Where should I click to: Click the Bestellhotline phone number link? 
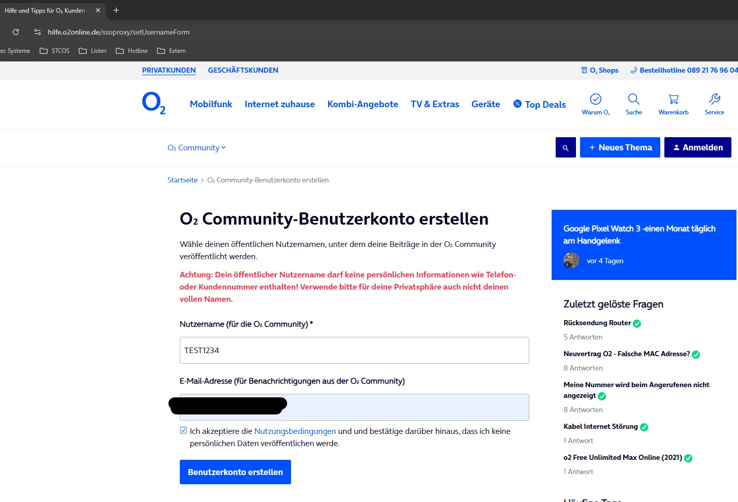click(684, 70)
